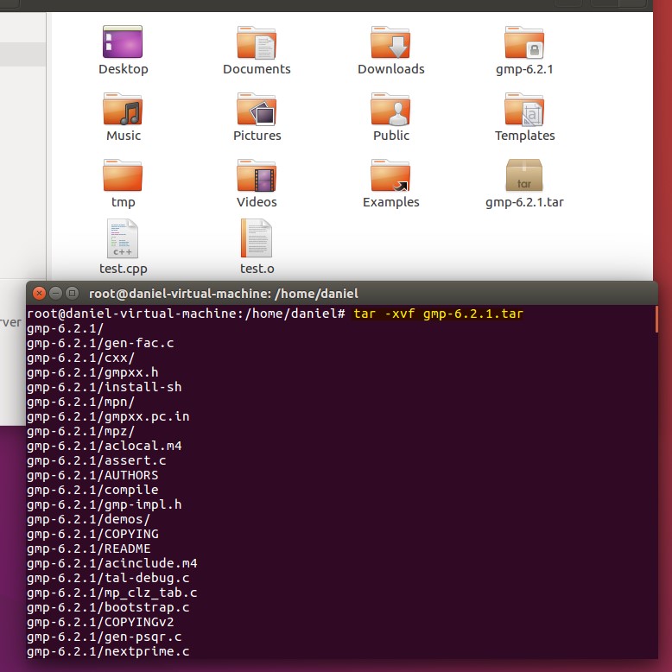
Task: Select the gmp-6.2.1.tar archive file
Action: pos(524,176)
